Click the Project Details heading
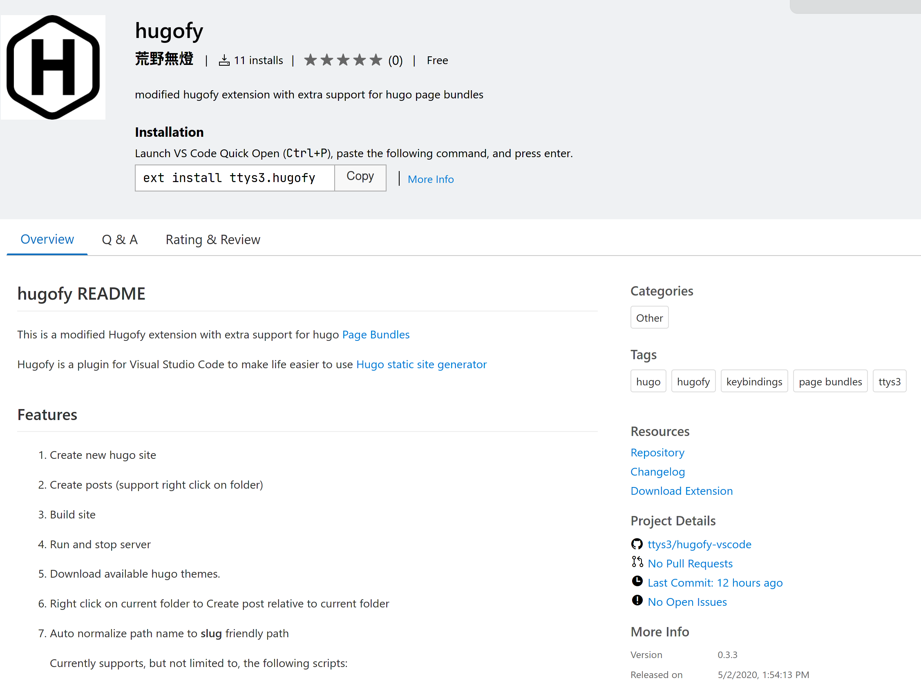 [x=673, y=520]
